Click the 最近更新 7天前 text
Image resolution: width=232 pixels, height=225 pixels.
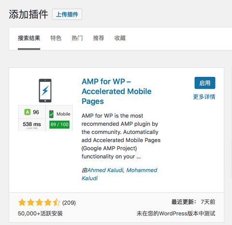193,202
